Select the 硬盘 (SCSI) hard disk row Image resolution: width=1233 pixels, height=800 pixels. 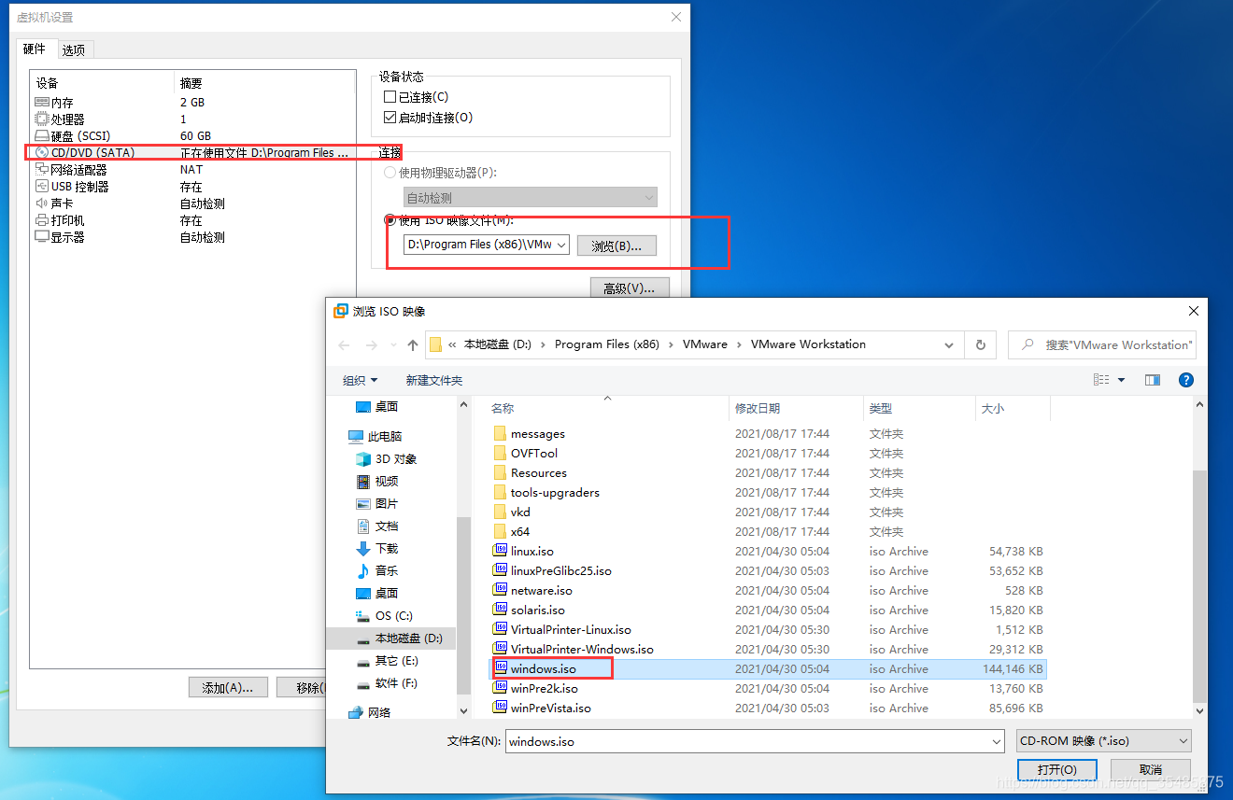coord(192,136)
